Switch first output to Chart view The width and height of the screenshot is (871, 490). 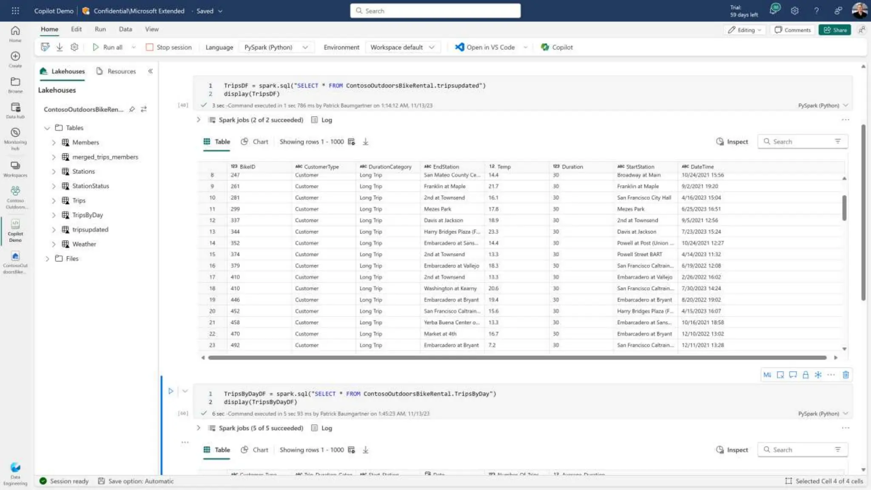click(255, 142)
